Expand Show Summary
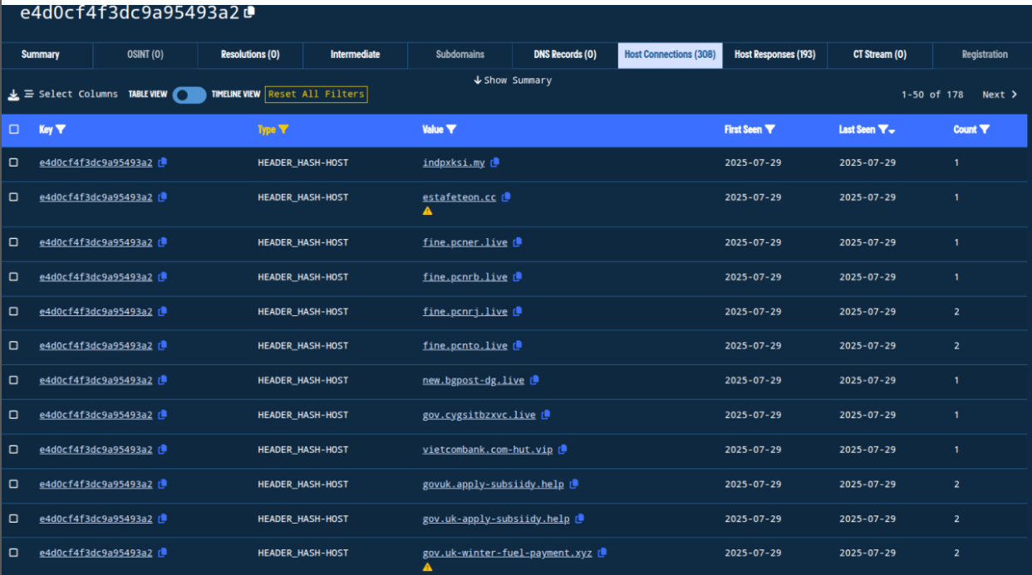Image resolution: width=1032 pixels, height=575 pixels. [513, 80]
